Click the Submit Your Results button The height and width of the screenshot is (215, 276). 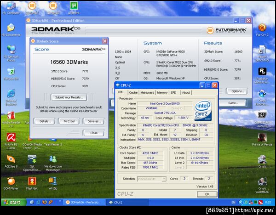[69, 97]
